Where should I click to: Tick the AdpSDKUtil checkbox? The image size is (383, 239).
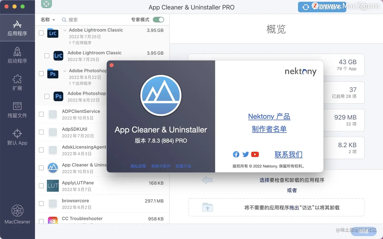(x=41, y=132)
